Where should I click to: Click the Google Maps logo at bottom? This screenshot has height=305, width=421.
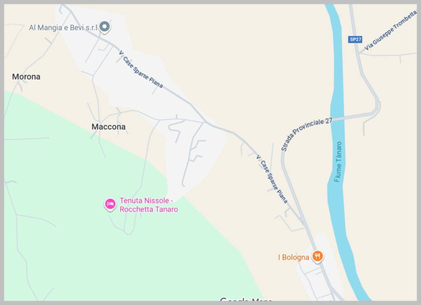point(246,299)
